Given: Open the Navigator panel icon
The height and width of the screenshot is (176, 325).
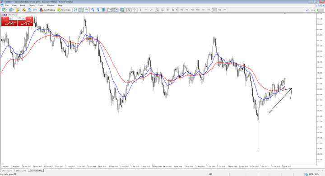Looking at the screenshot, I should [x=29, y=10].
